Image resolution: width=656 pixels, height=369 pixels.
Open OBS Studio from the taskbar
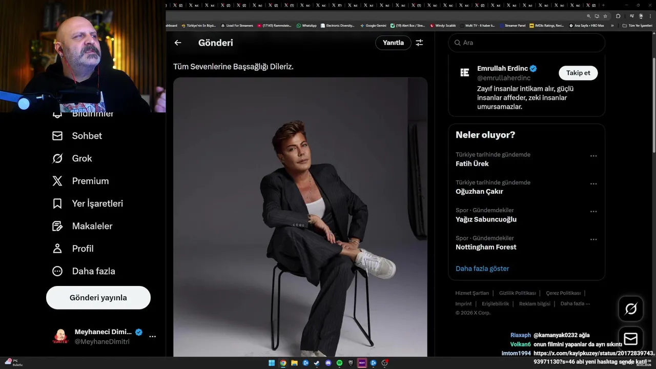[384, 363]
